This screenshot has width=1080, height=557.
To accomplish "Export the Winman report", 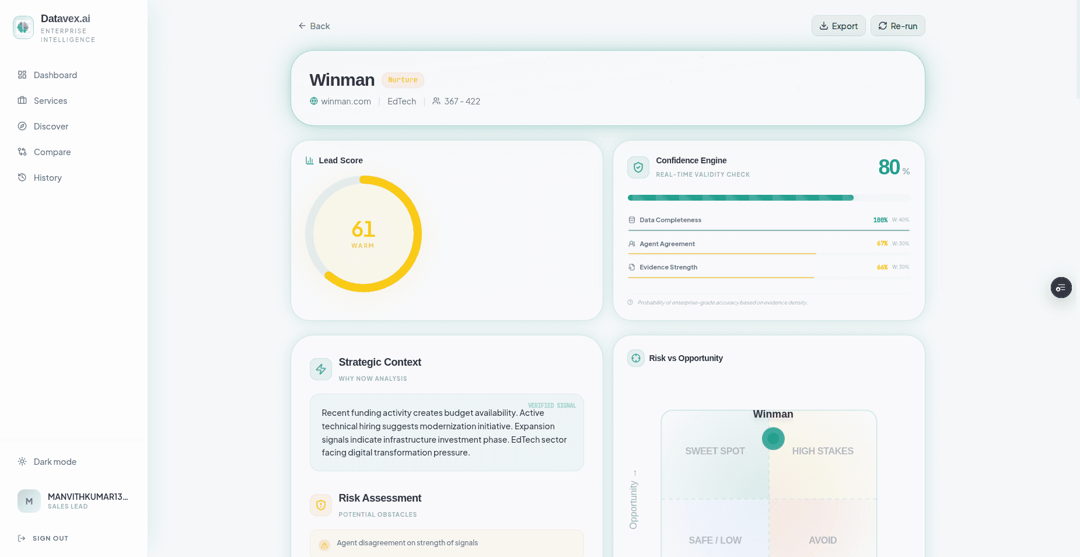I will (838, 26).
